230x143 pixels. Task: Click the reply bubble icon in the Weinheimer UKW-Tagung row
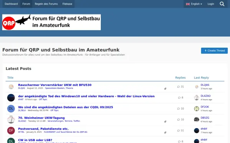tap(179, 119)
